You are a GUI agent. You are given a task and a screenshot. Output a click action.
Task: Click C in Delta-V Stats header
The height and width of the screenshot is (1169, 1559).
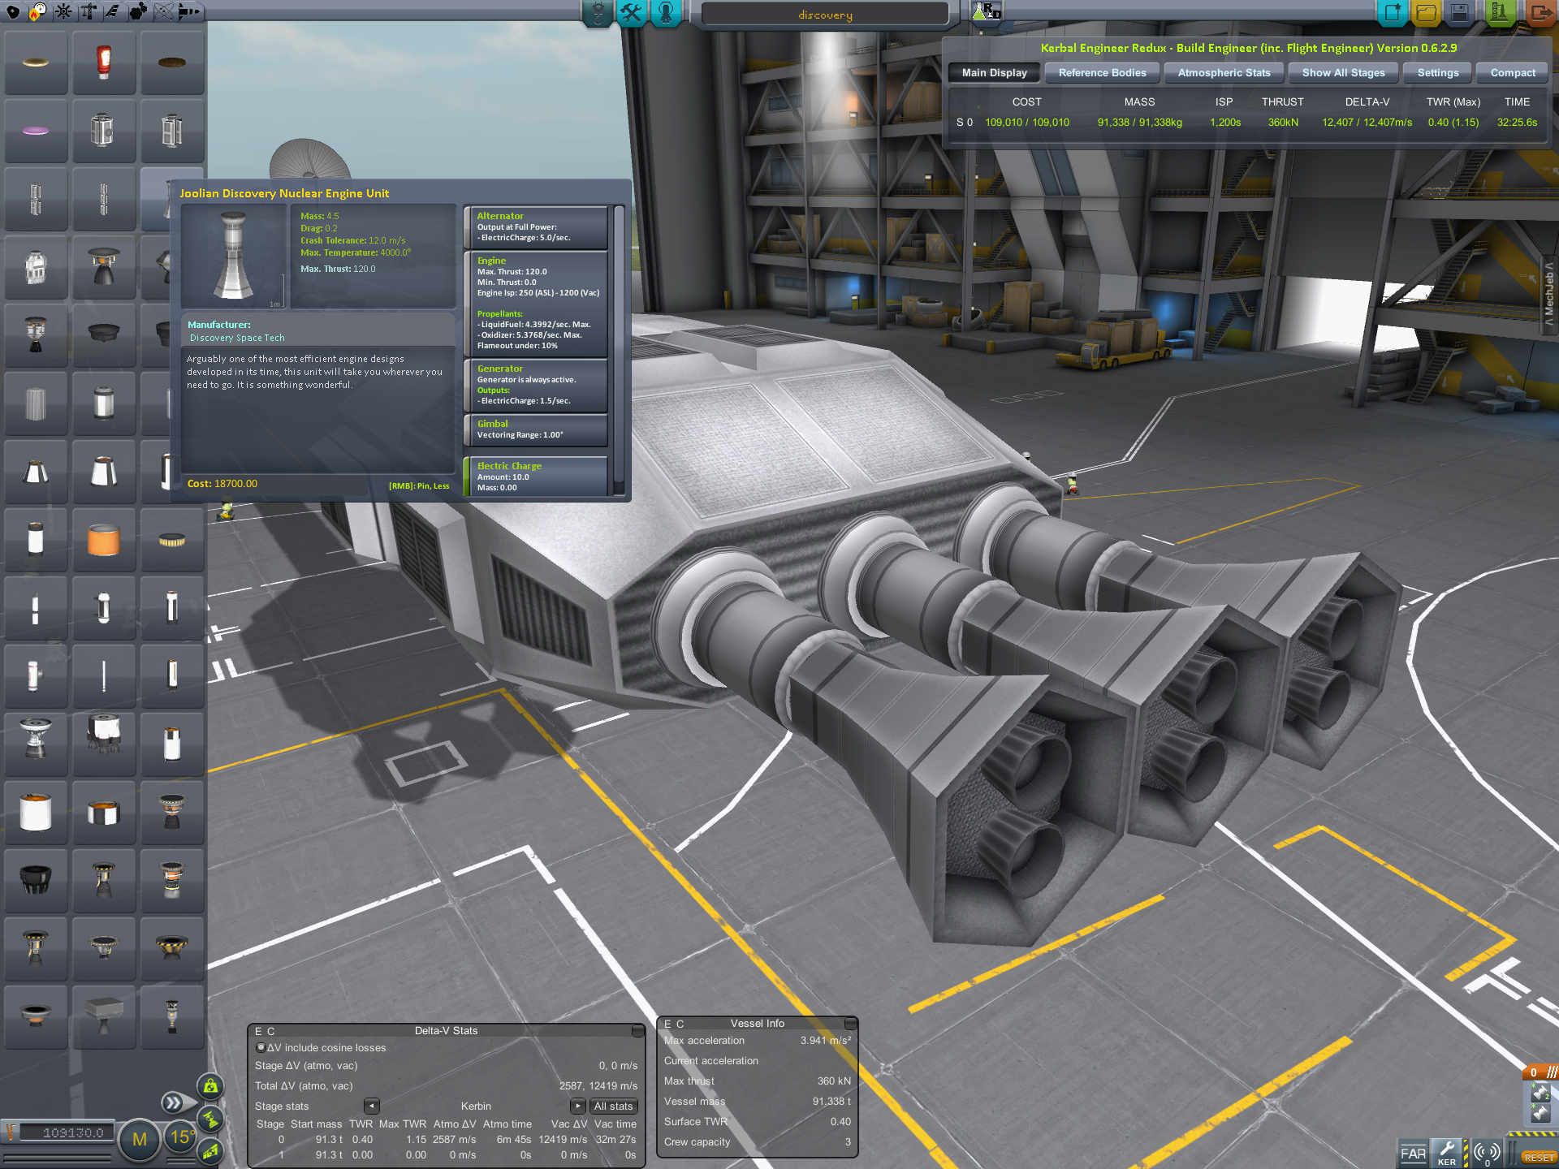[x=271, y=1031]
